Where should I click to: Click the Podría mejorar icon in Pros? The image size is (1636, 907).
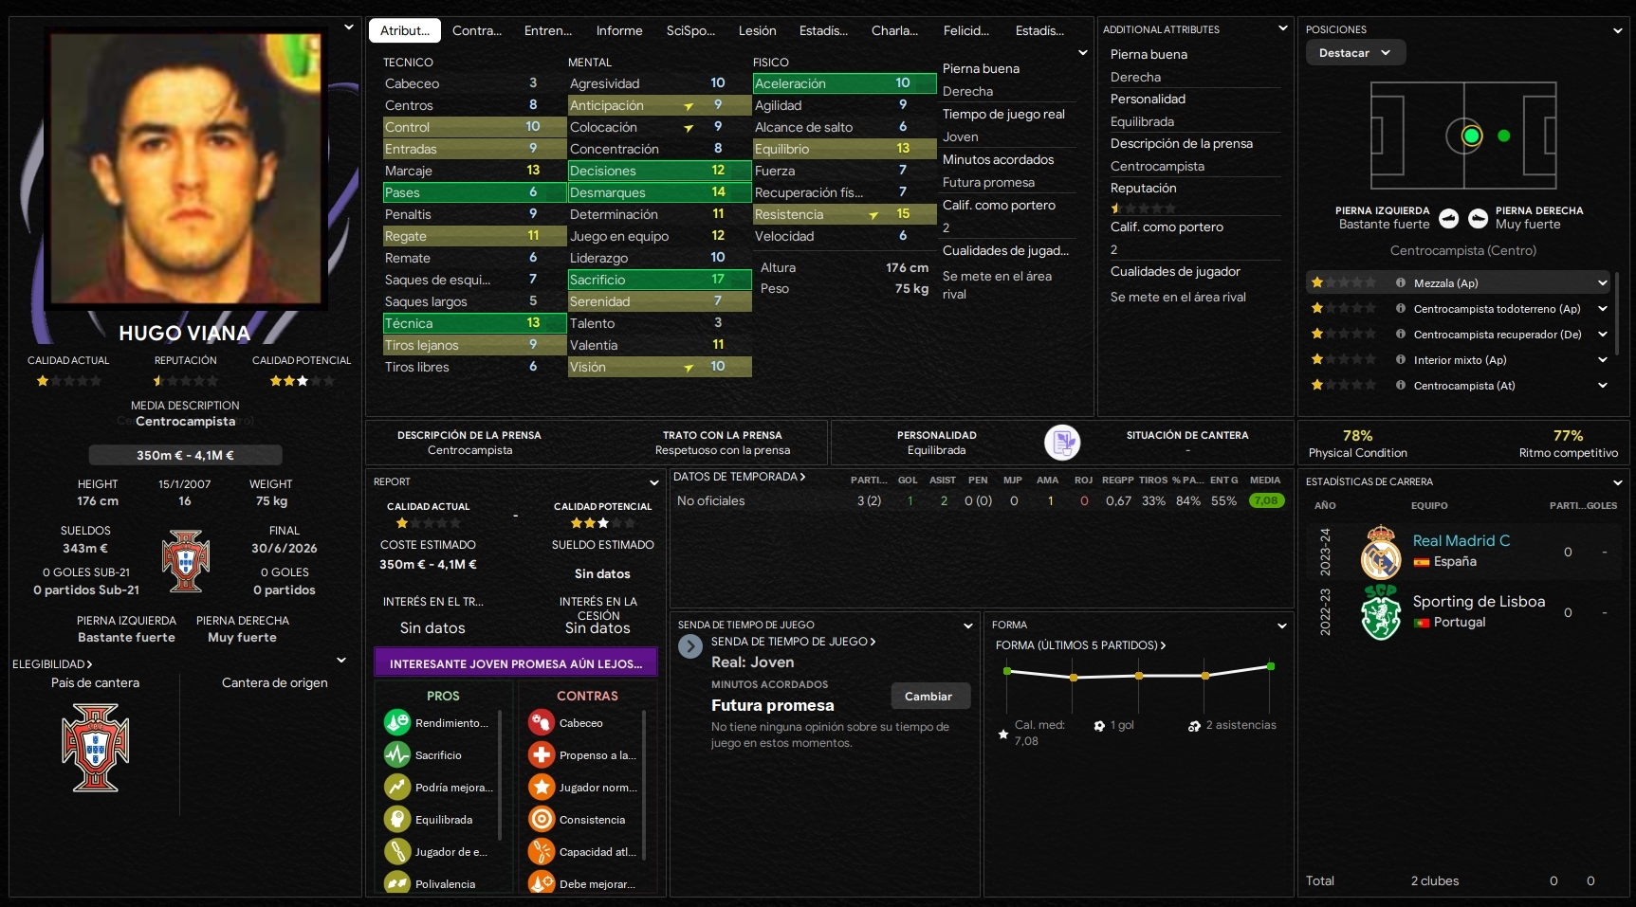click(396, 788)
